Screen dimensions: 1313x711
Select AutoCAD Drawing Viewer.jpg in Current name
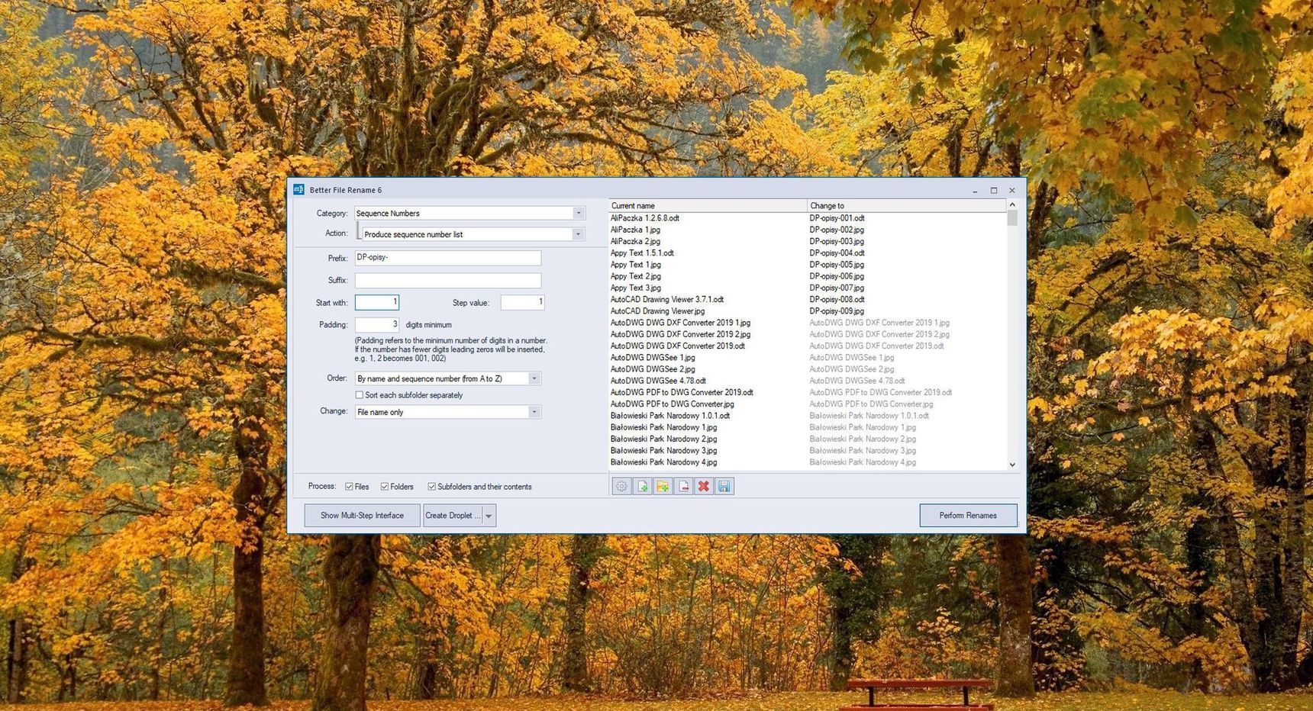[657, 311]
